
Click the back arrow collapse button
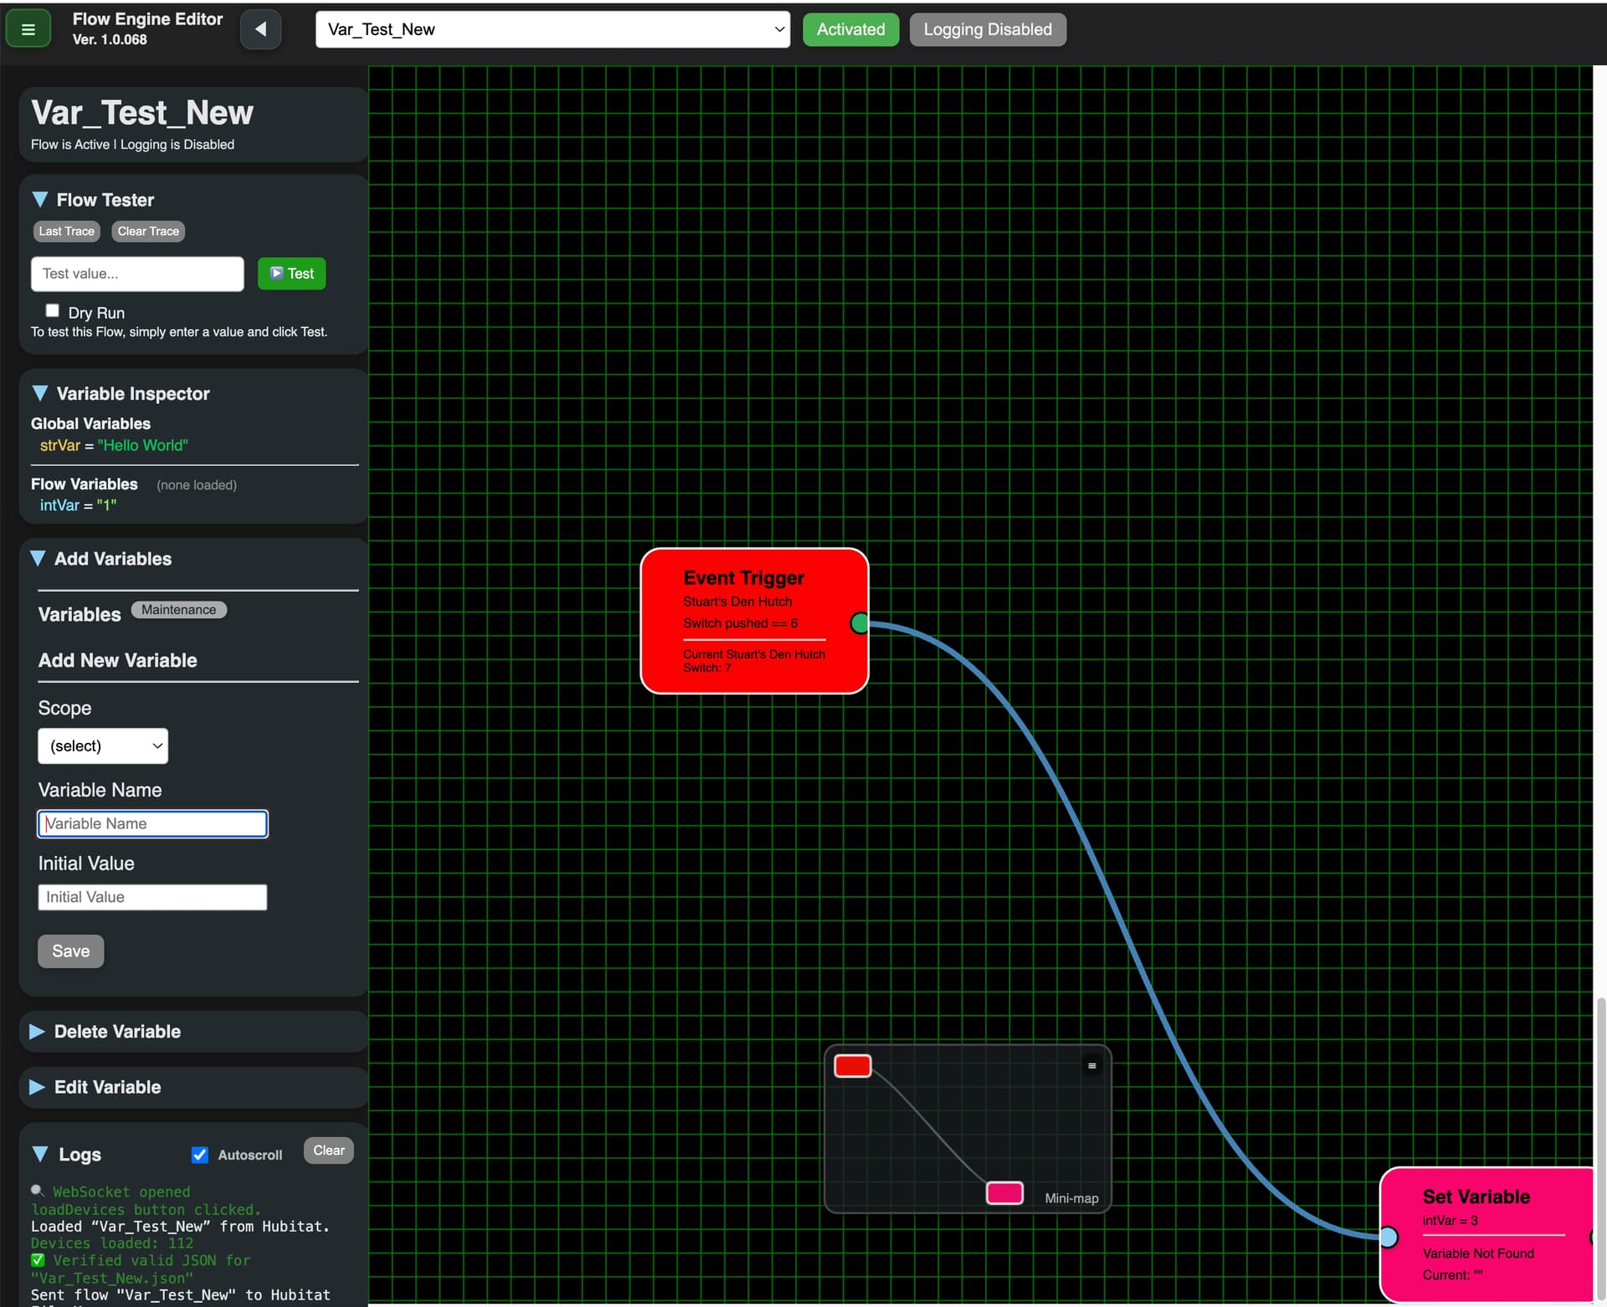260,30
